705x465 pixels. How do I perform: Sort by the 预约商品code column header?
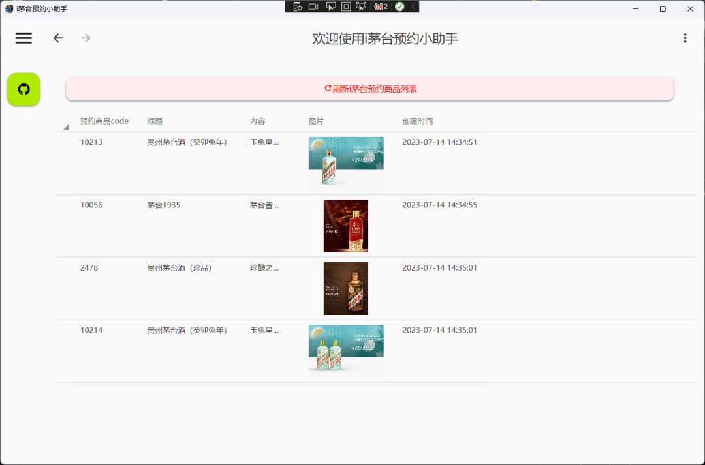pos(104,121)
